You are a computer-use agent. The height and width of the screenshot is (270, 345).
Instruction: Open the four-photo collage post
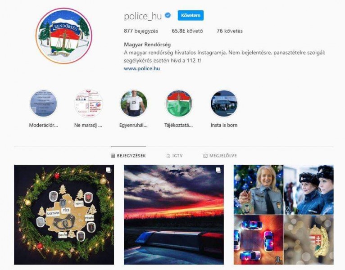[284, 215]
